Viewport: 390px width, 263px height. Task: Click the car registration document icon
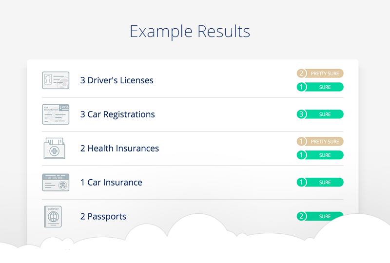pyautogui.click(x=56, y=114)
